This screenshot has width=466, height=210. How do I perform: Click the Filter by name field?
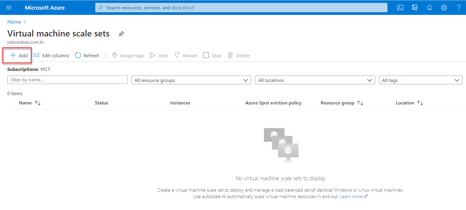pyautogui.click(x=67, y=80)
